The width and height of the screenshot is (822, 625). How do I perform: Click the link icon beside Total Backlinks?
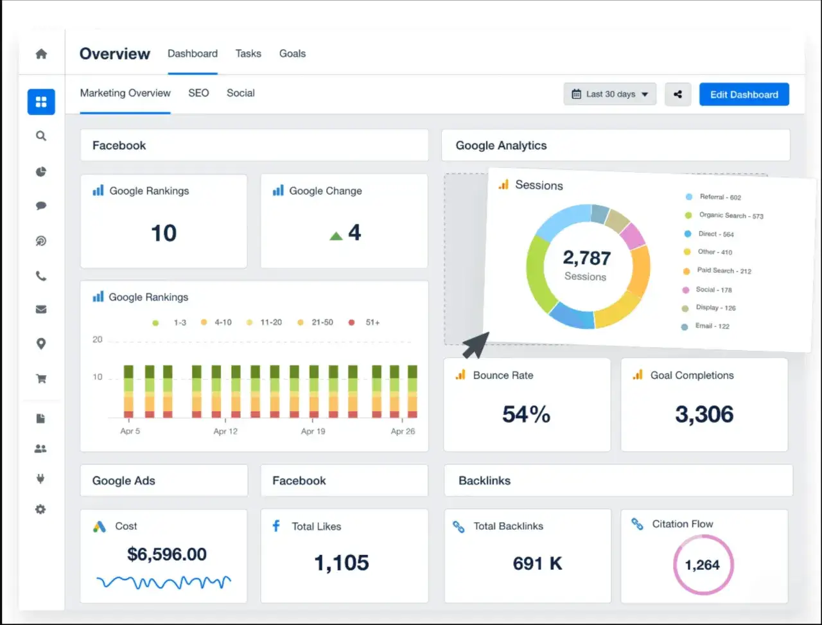459,527
